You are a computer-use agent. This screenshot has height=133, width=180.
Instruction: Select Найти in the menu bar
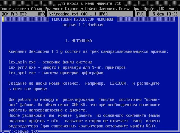coord(91,8)
